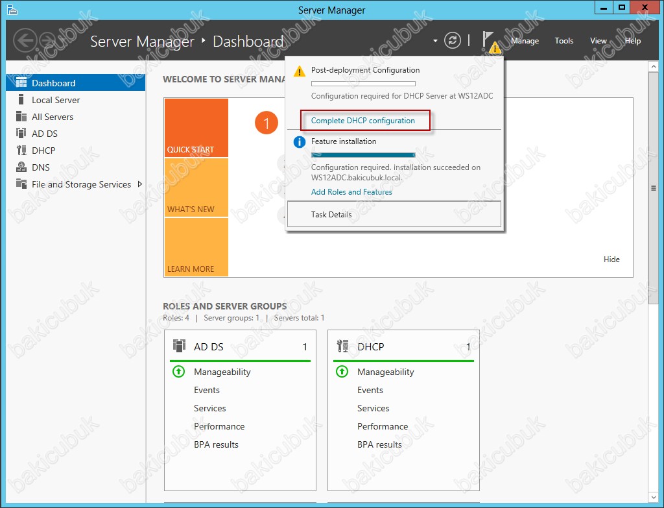Click the Post-deployment progress bar
This screenshot has width=664, height=508.
click(363, 84)
